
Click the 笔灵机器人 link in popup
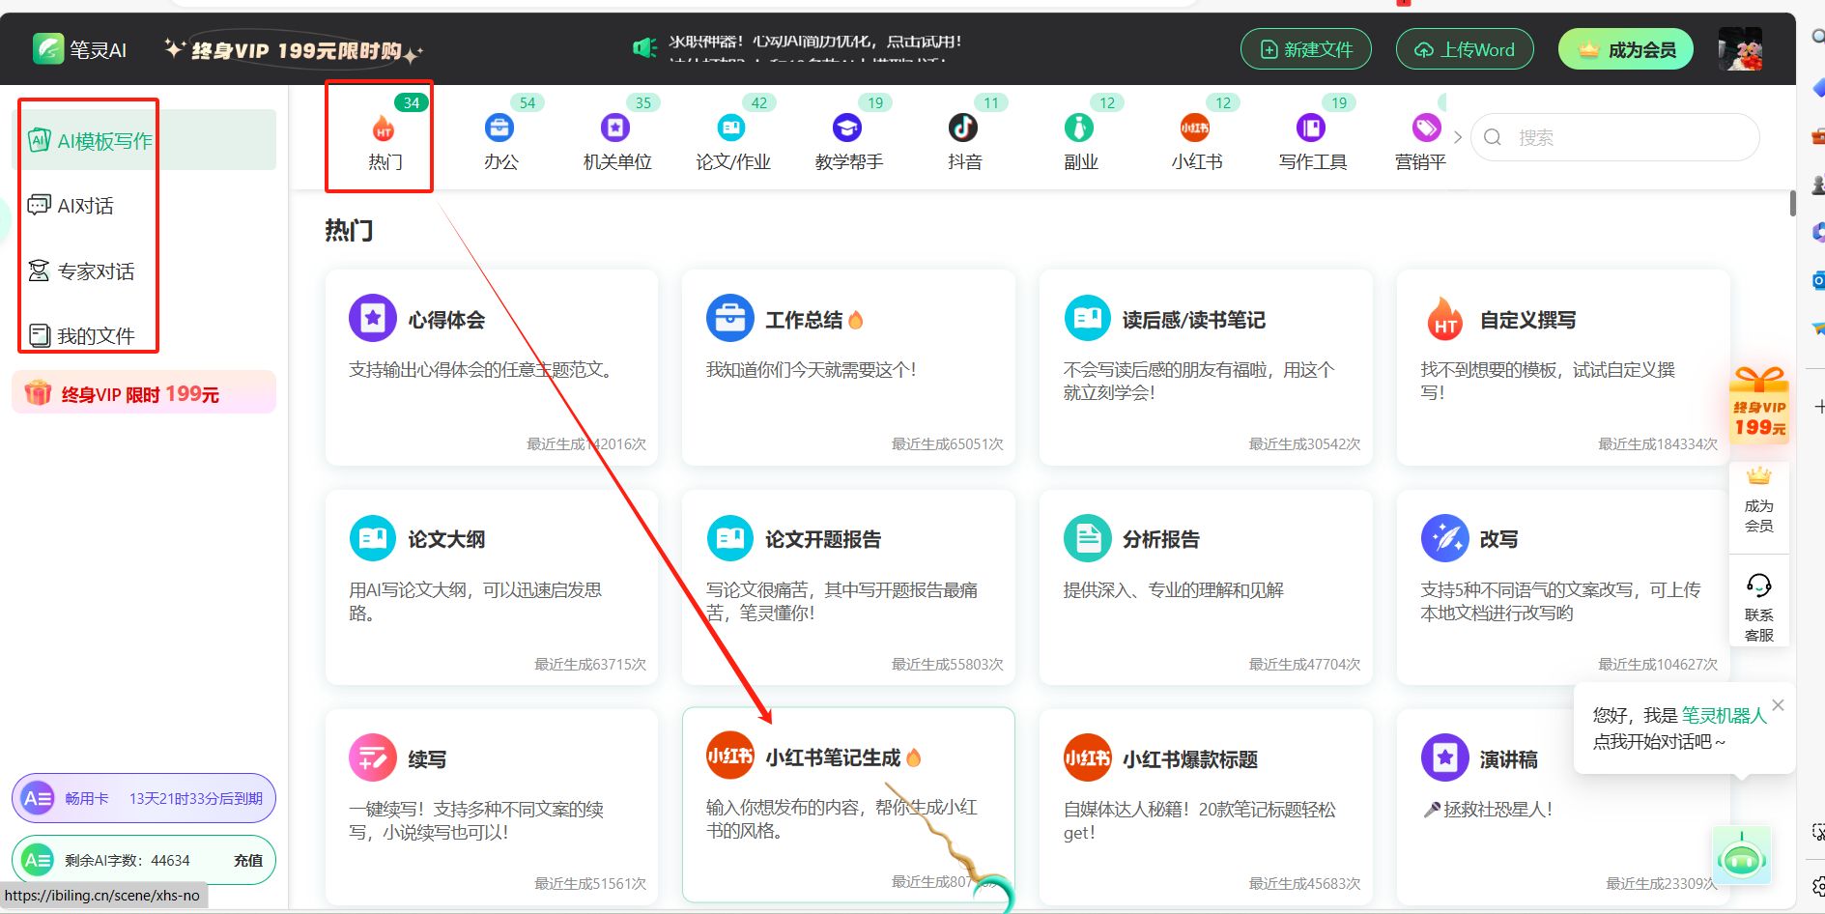coord(1724,715)
